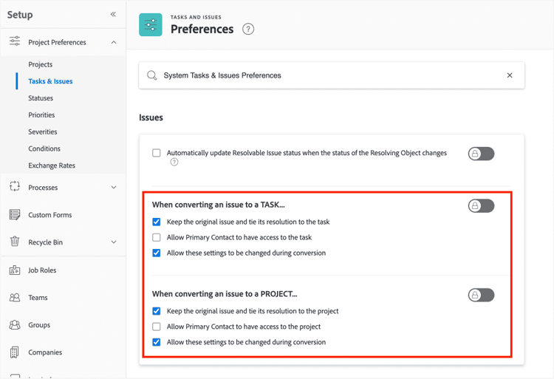Click the help icon beside Preferences title
This screenshot has height=379, width=554.
(248, 30)
